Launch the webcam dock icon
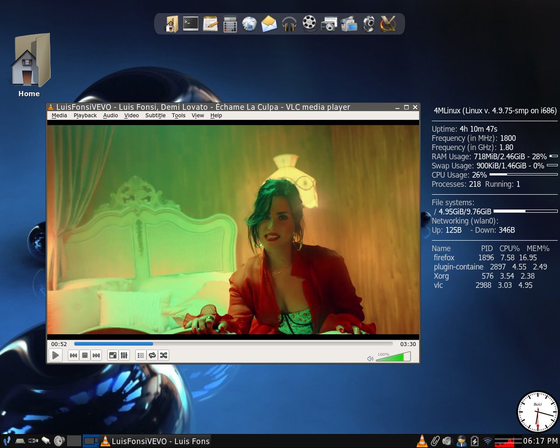Viewport: 560px width, 448px height. [x=369, y=24]
